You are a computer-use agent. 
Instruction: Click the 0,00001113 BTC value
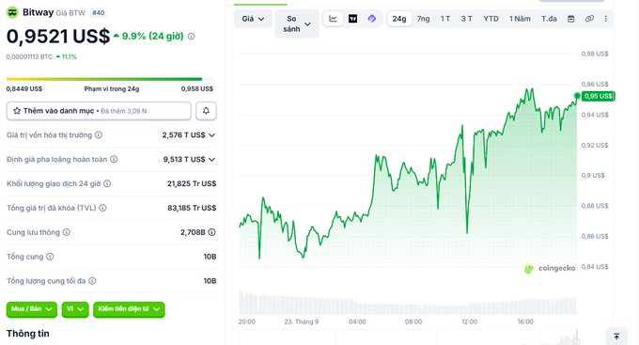[29, 56]
